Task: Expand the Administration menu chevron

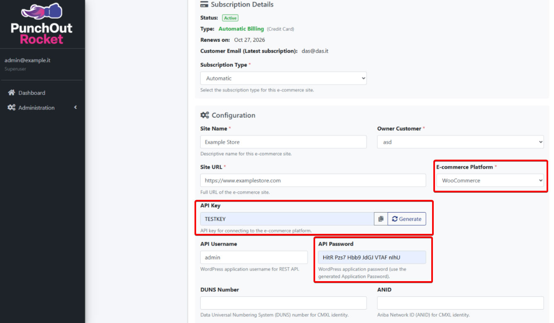Action: [75, 108]
